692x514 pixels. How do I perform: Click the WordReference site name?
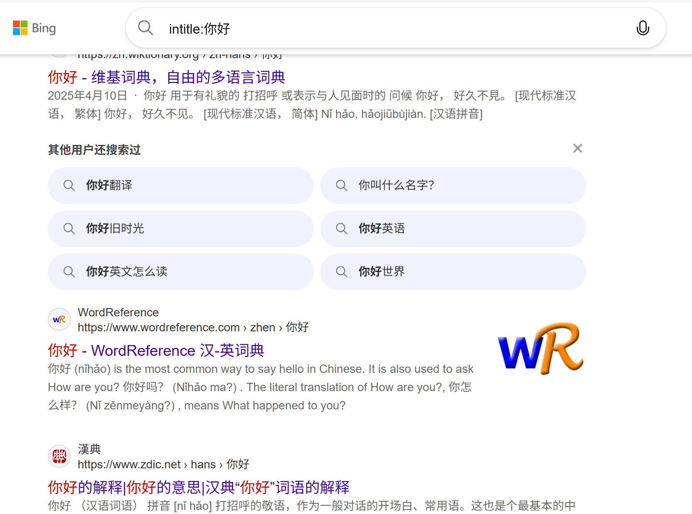(118, 312)
